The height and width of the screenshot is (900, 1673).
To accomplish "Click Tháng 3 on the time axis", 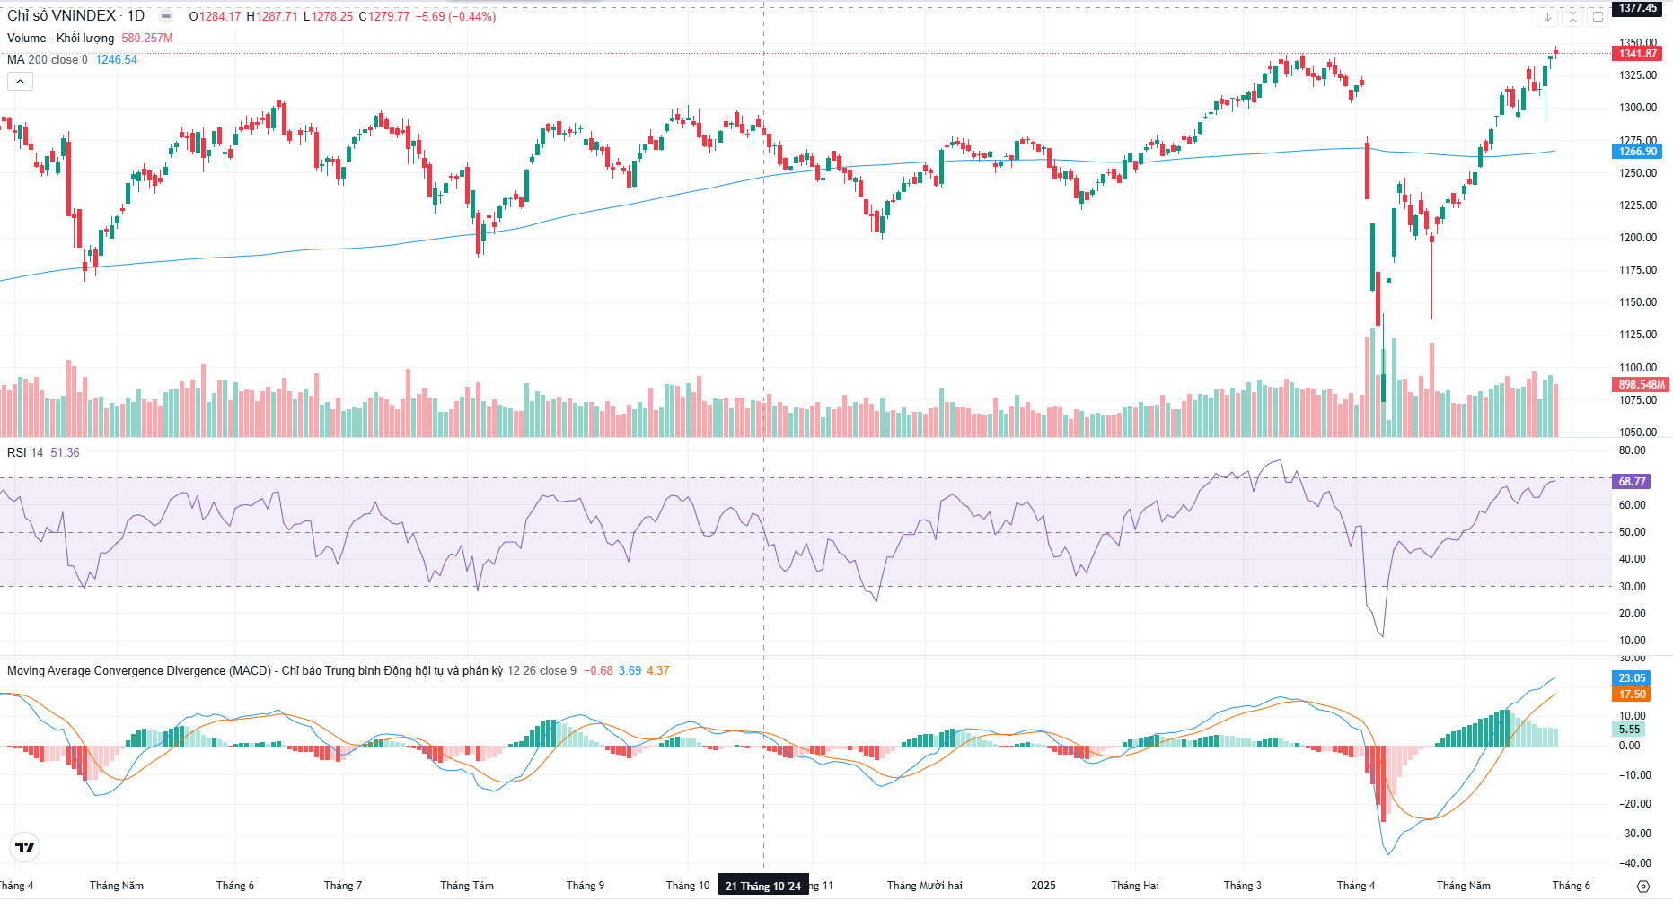I will click(x=1243, y=886).
